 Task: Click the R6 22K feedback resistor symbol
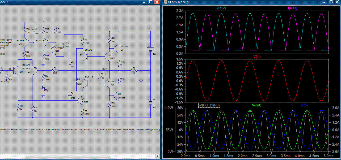coord(55,71)
